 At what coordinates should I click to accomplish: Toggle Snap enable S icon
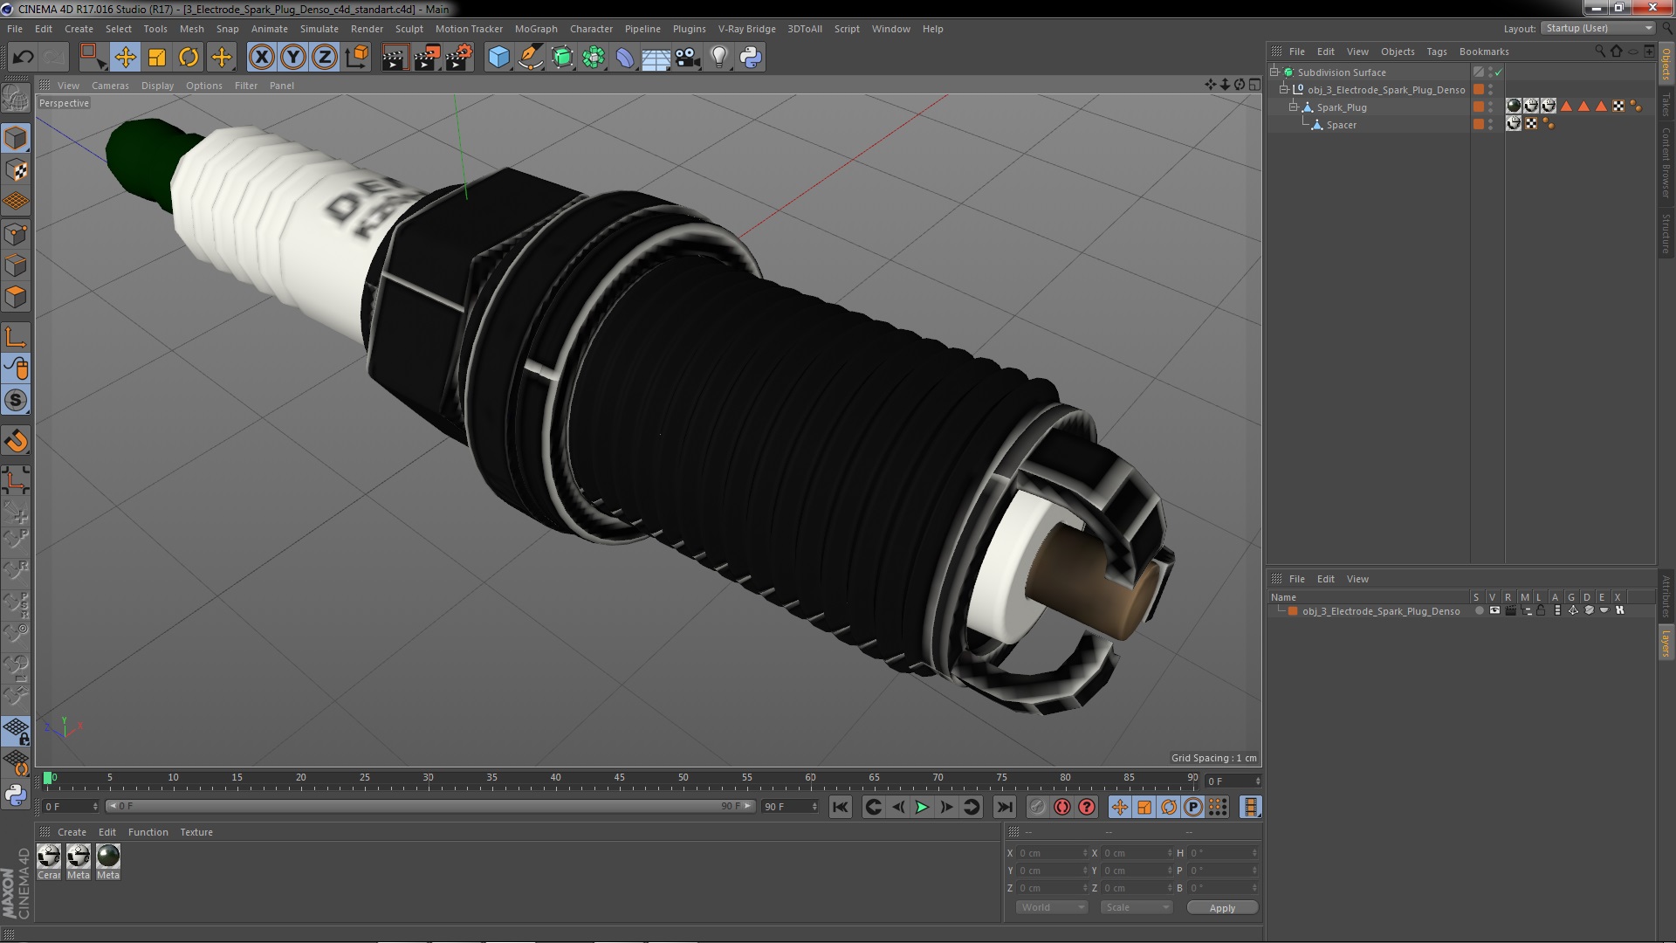[16, 400]
